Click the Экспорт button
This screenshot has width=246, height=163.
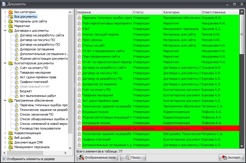(x=231, y=157)
